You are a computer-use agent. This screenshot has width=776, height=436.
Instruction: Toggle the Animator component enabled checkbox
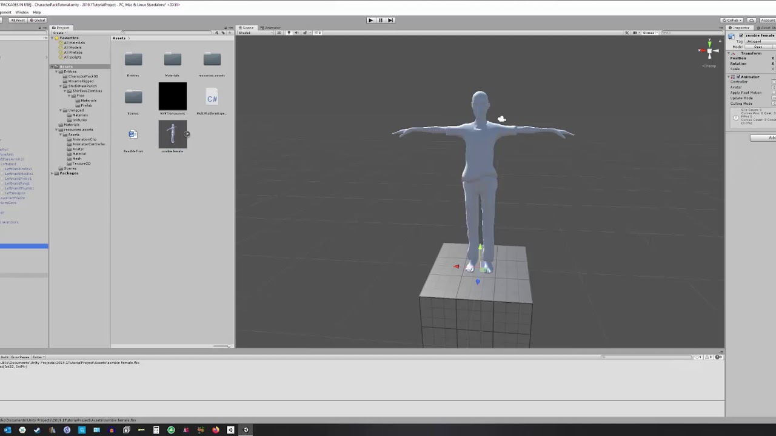pyautogui.click(x=738, y=77)
